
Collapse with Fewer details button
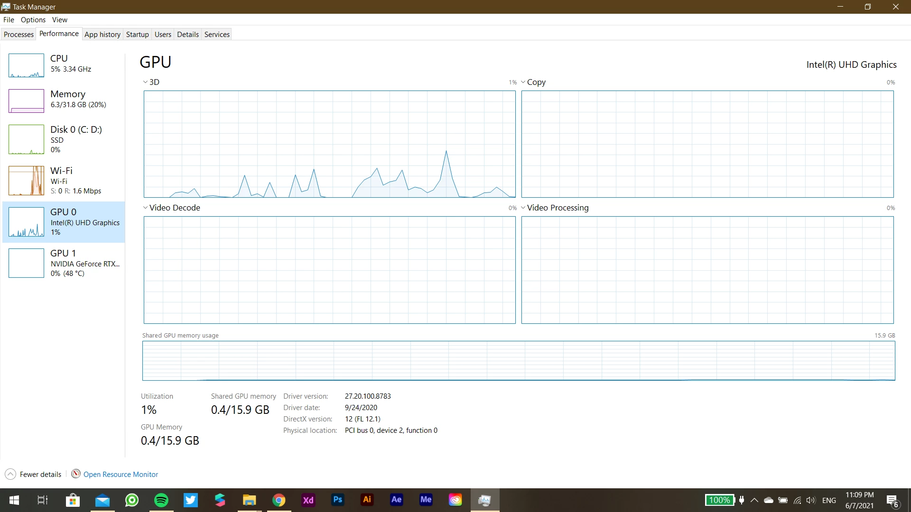(x=33, y=474)
